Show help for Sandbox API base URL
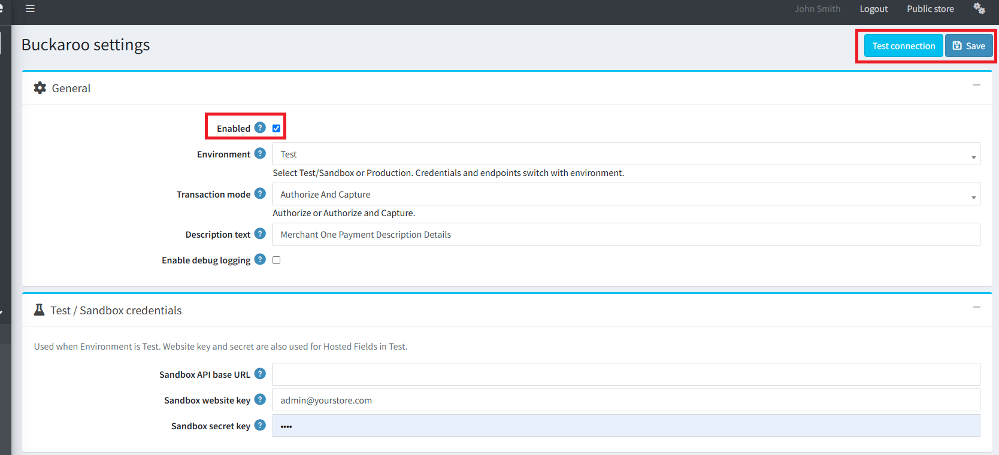Image resolution: width=999 pixels, height=455 pixels. [260, 374]
